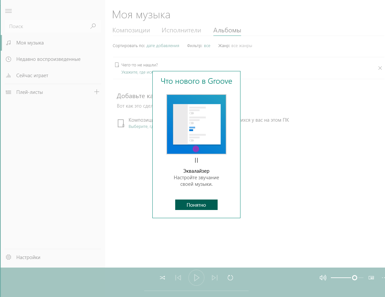The height and width of the screenshot is (297, 385).
Task: Pause the What's New slideshow
Action: coord(196,160)
